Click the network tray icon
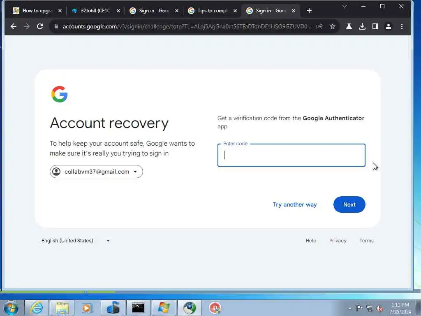 pyautogui.click(x=370, y=308)
